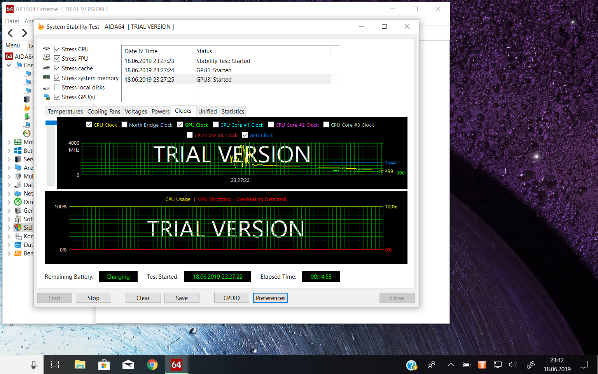Screen dimensions: 598x374
Task: Expand the Multimedia tree node
Action: [9, 177]
